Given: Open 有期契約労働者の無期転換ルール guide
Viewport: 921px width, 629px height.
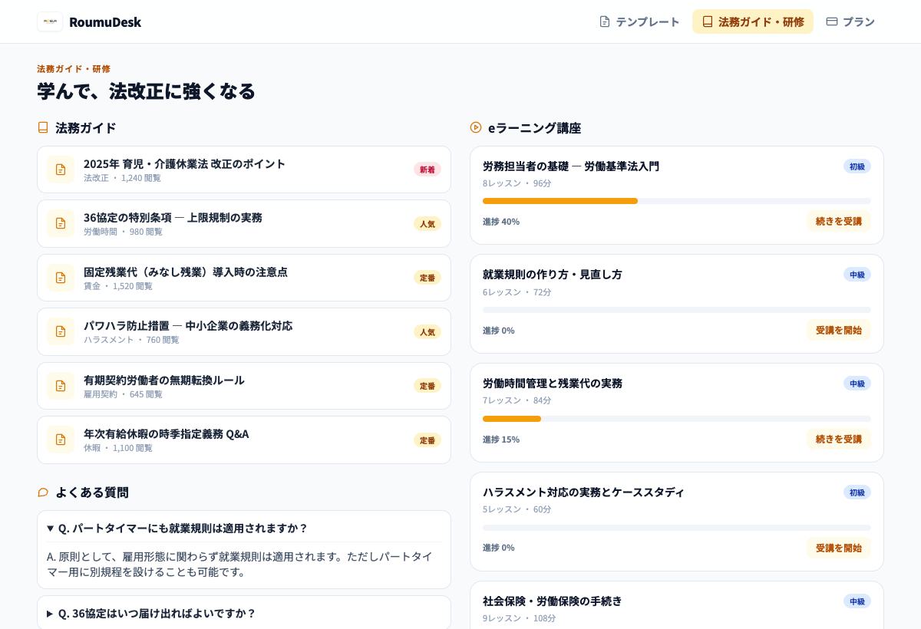Looking at the screenshot, I should 244,386.
